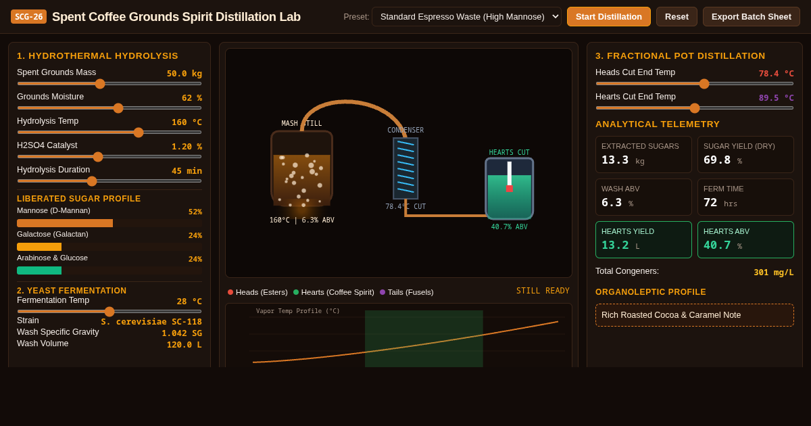Click the 160 °C hydrolysis temp value

click(x=187, y=122)
